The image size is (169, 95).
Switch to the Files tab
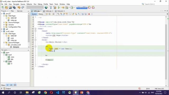12,11
